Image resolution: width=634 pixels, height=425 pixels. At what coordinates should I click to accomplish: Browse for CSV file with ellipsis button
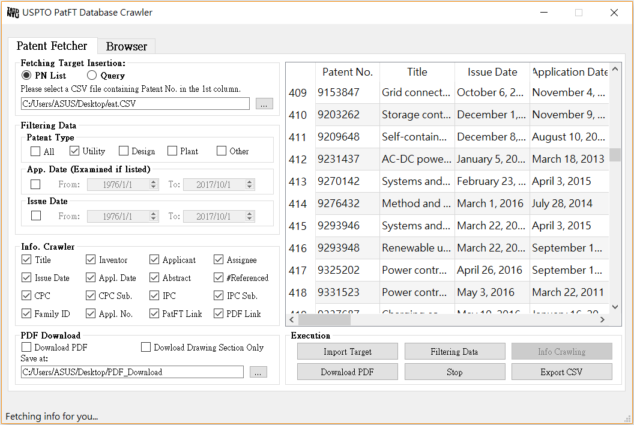click(x=264, y=104)
